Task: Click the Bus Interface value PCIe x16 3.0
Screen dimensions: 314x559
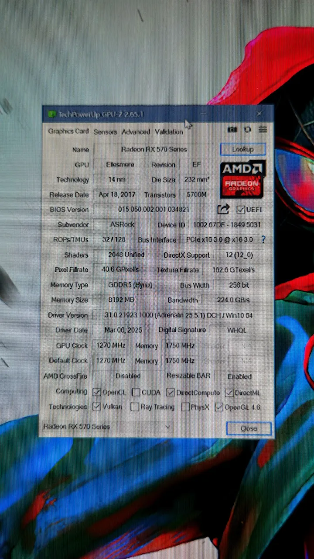Action: click(219, 240)
